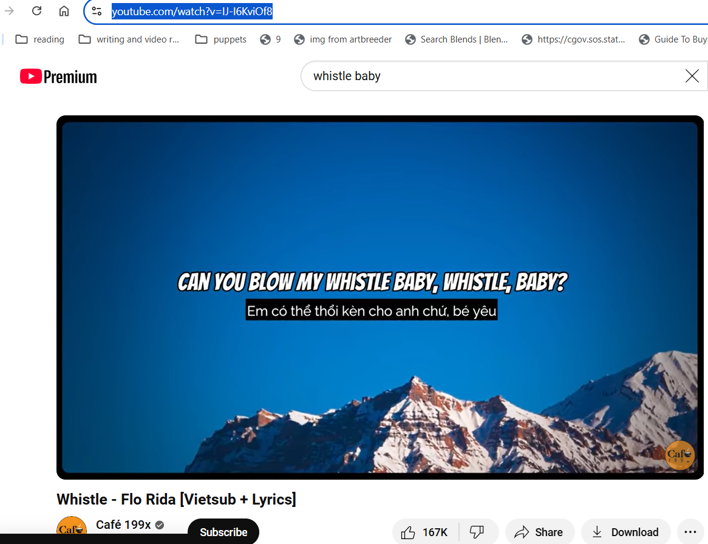Clear the search query with X
Image resolution: width=708 pixels, height=544 pixels.
pyautogui.click(x=692, y=76)
